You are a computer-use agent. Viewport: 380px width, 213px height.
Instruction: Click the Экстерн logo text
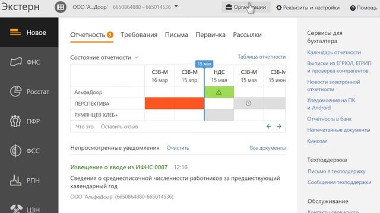tap(20, 7)
